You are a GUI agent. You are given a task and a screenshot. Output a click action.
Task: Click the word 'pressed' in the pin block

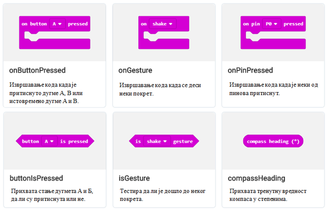pos(293,24)
